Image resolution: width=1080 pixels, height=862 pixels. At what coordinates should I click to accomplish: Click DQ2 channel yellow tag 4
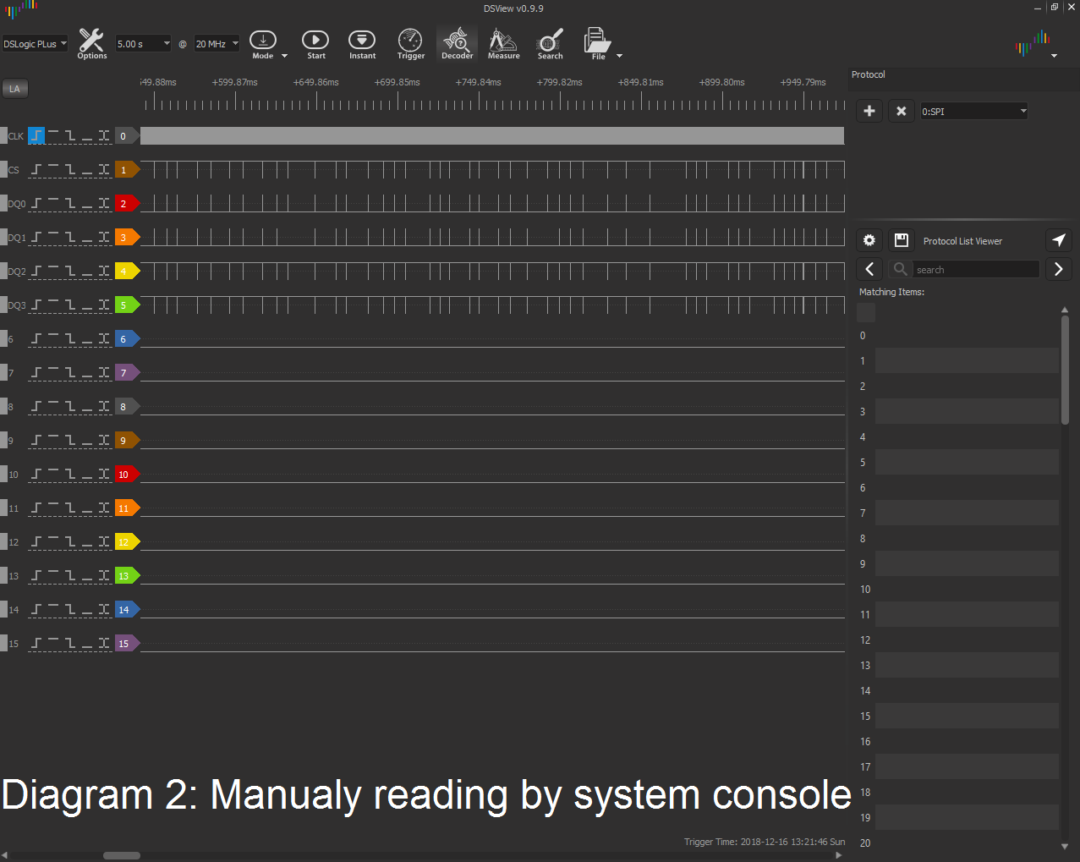coord(126,271)
